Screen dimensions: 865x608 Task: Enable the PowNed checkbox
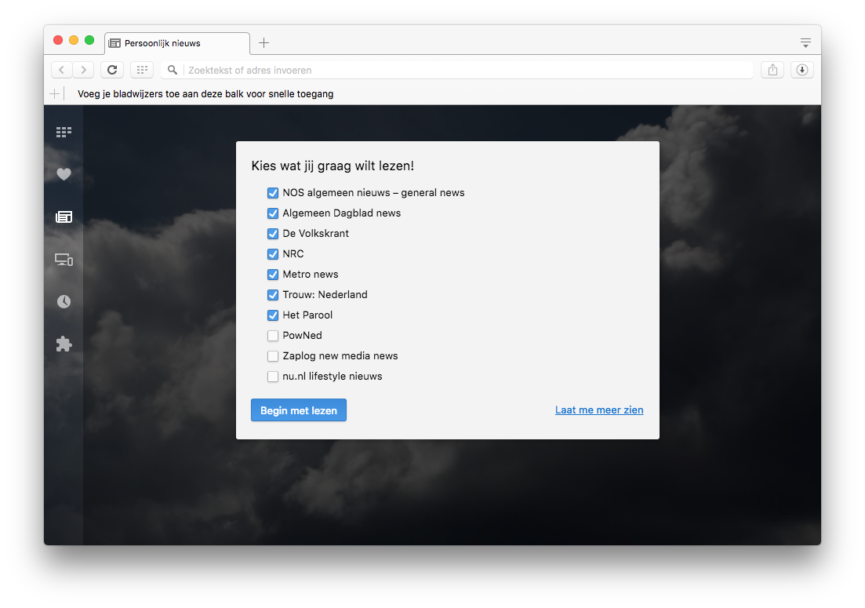(273, 336)
